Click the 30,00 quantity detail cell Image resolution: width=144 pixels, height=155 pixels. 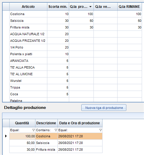tap(22, 149)
